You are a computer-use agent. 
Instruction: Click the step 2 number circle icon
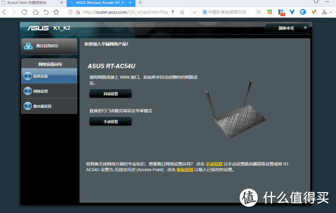(28, 91)
